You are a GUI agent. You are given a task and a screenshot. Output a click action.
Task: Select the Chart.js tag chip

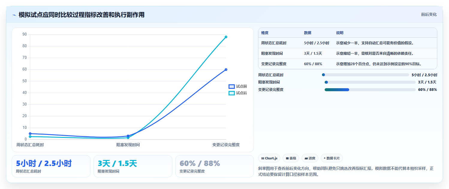[x=269, y=158]
